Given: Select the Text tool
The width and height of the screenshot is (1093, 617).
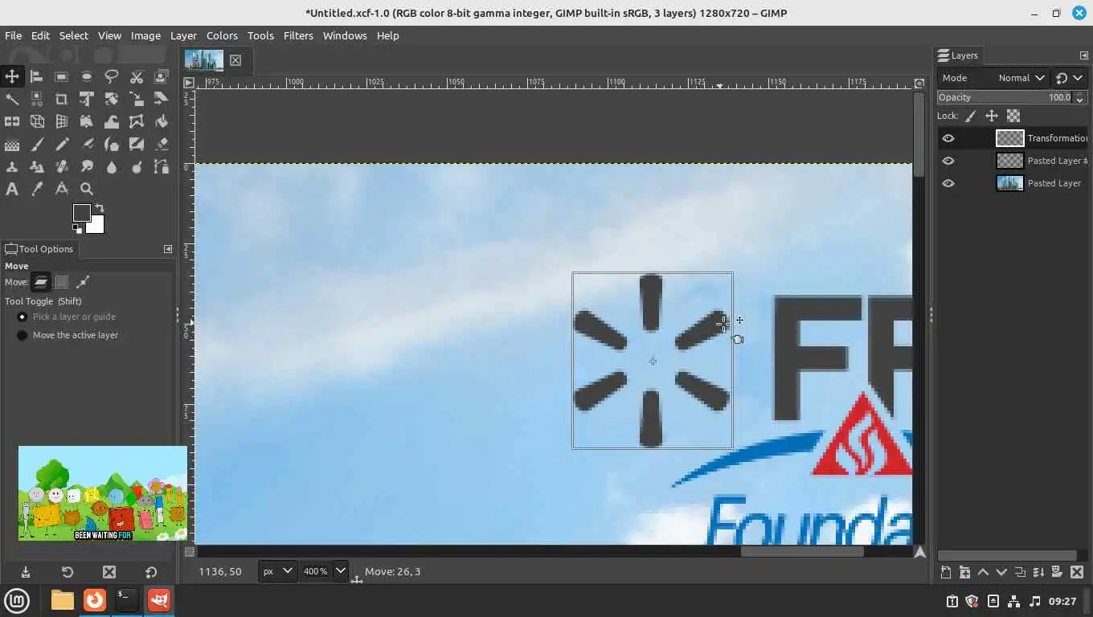Looking at the screenshot, I should (x=11, y=190).
